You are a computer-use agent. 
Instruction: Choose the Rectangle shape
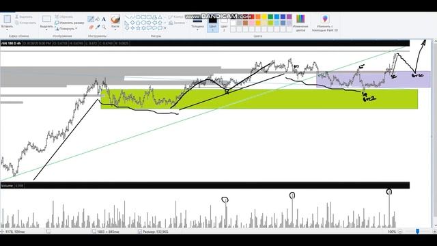point(143,17)
